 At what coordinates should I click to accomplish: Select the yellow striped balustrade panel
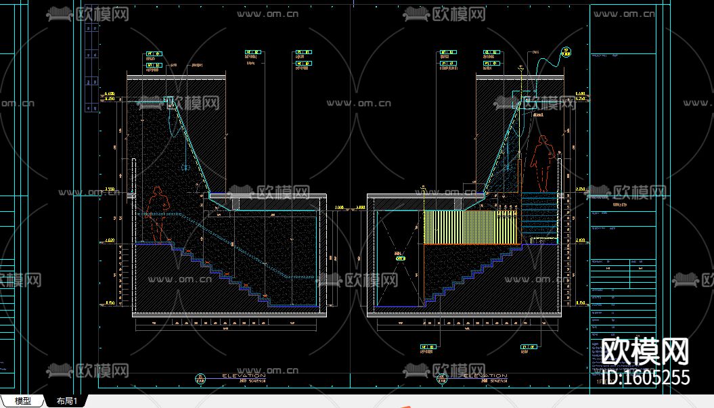pos(471,227)
